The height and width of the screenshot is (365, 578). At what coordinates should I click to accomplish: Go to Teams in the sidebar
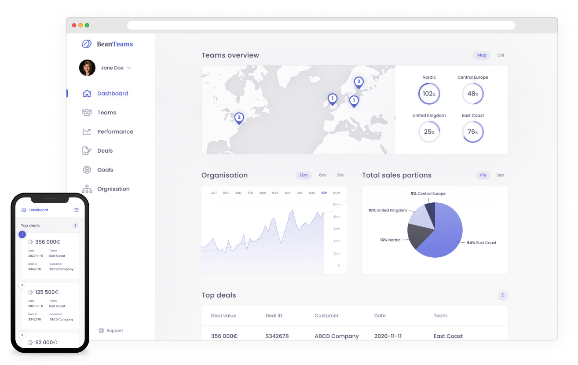(x=107, y=113)
